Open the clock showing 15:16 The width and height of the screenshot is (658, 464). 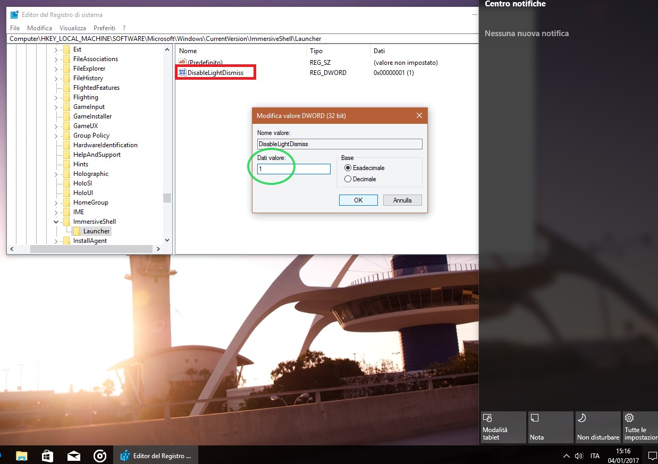click(x=623, y=455)
